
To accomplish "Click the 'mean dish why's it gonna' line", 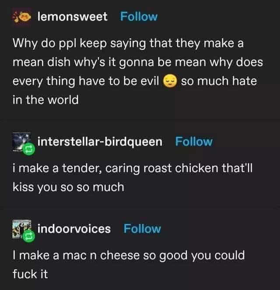I will pyautogui.click(x=138, y=63).
